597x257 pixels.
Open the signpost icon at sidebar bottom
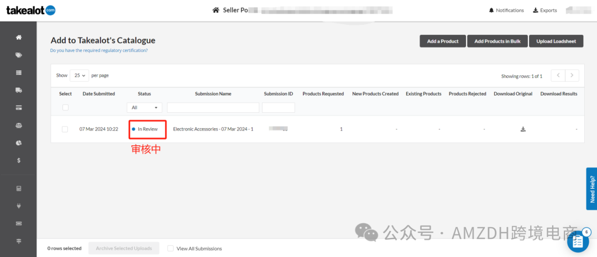(18, 241)
